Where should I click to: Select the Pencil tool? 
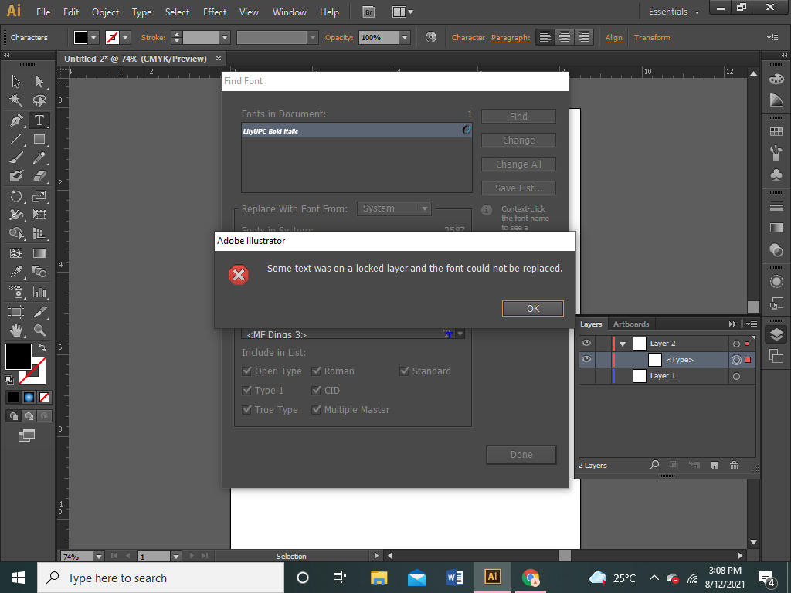(x=39, y=158)
